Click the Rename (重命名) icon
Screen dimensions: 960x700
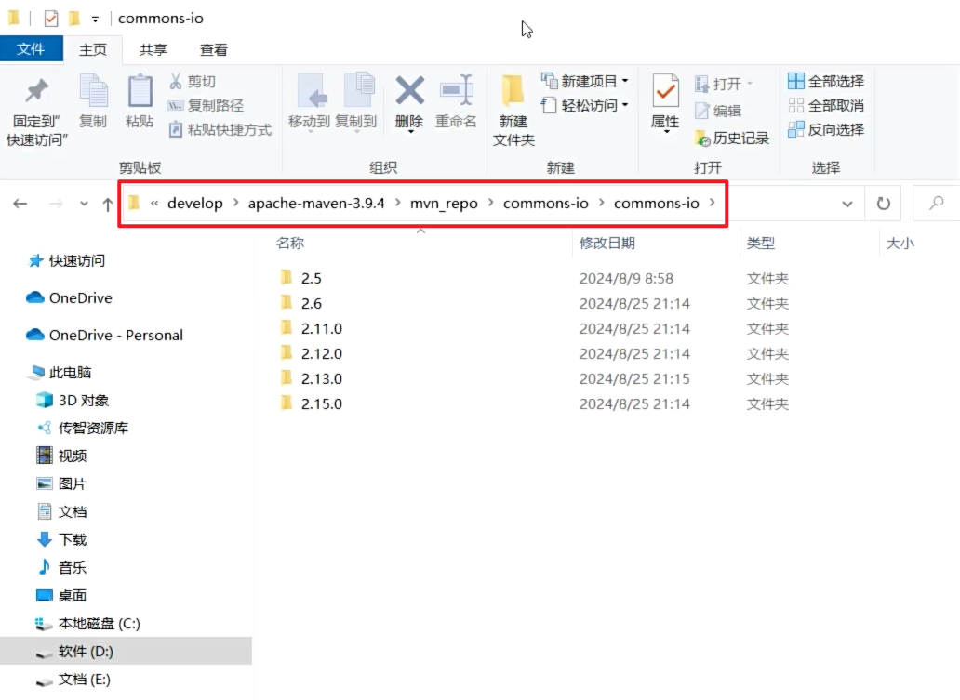456,92
